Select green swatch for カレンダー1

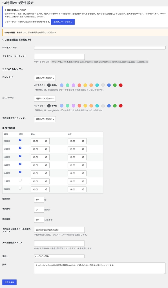point(115,85)
